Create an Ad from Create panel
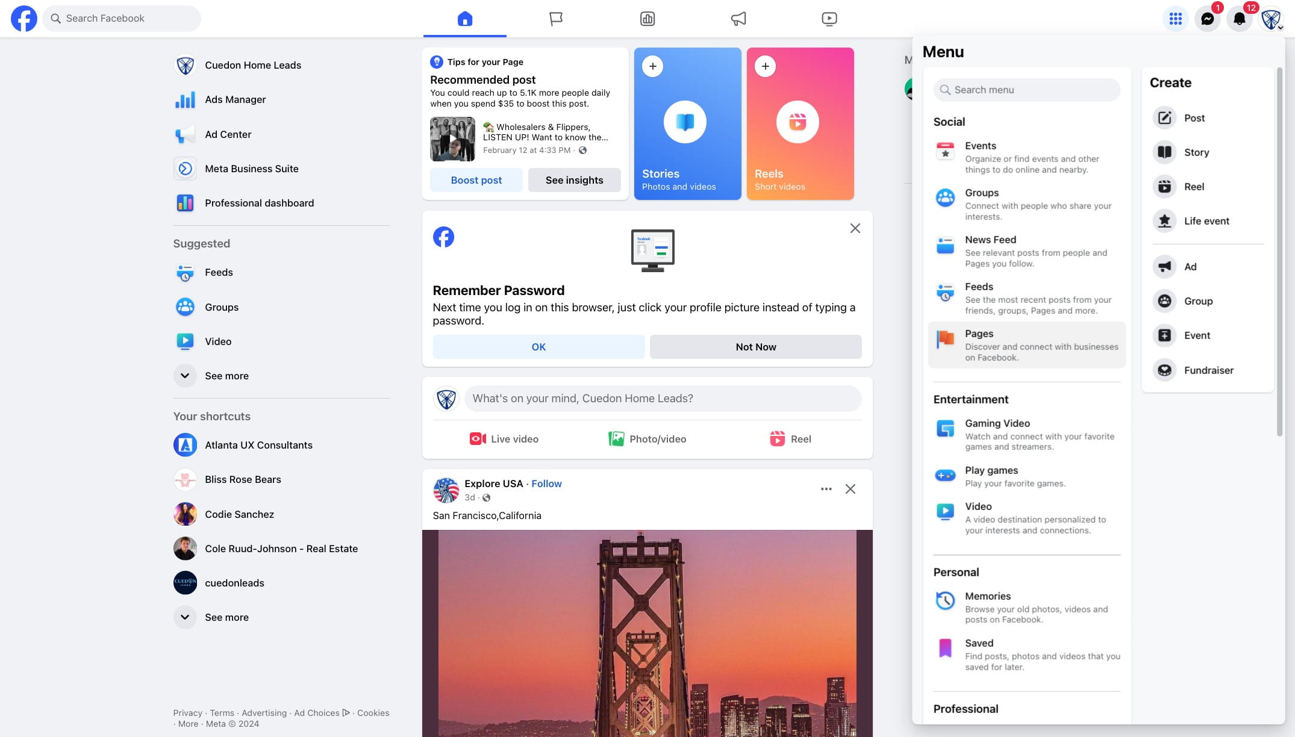The image size is (1295, 737). [x=1207, y=267]
